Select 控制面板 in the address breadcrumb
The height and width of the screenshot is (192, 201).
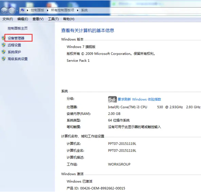coord(37,10)
